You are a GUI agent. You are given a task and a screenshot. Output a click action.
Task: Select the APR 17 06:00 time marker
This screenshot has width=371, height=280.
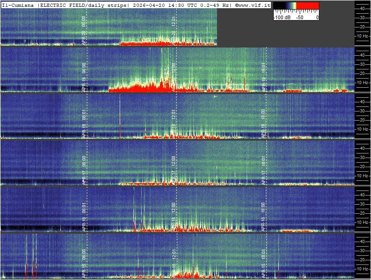point(84,170)
